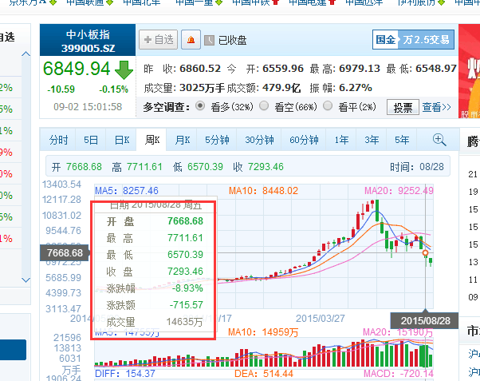
Task: Click the clock icon beside 已收盘
Action: click(209, 40)
